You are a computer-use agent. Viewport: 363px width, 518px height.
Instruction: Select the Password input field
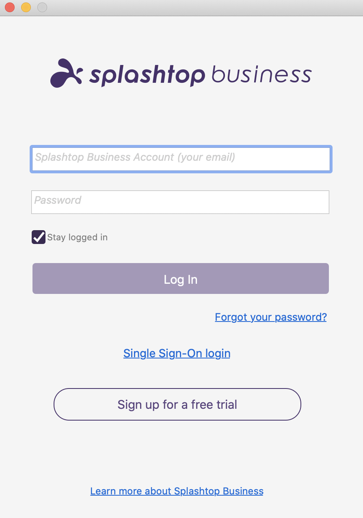[181, 202]
